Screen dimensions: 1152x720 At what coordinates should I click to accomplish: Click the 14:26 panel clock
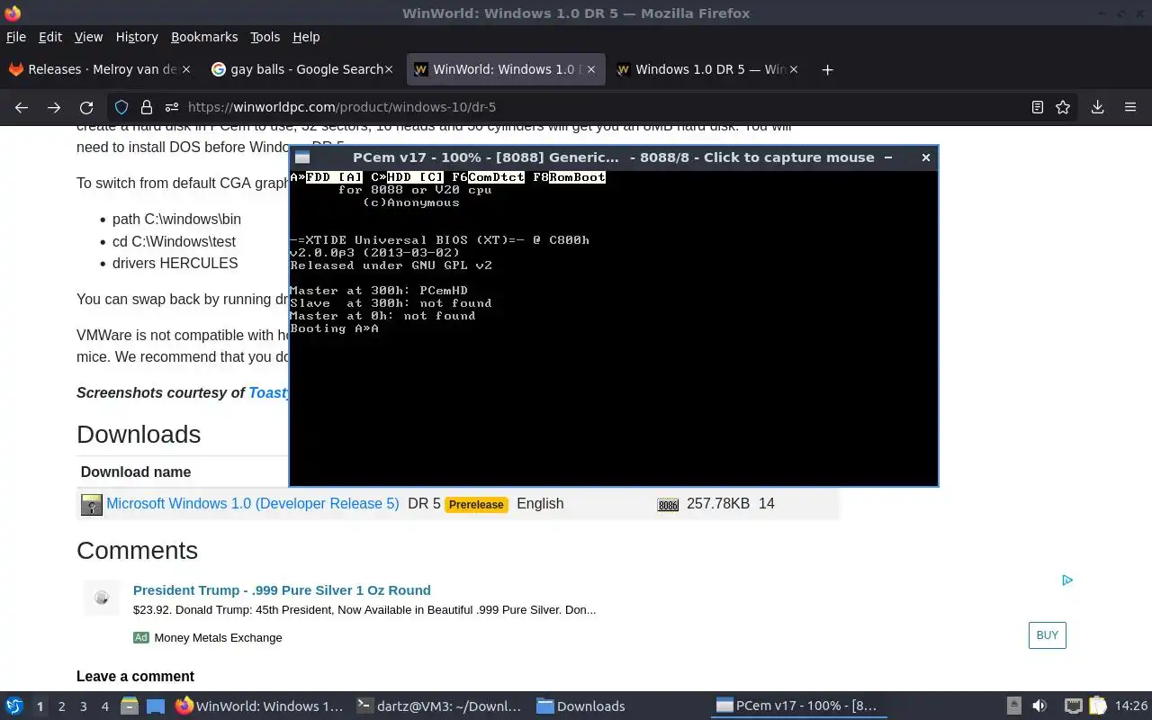(x=1131, y=706)
